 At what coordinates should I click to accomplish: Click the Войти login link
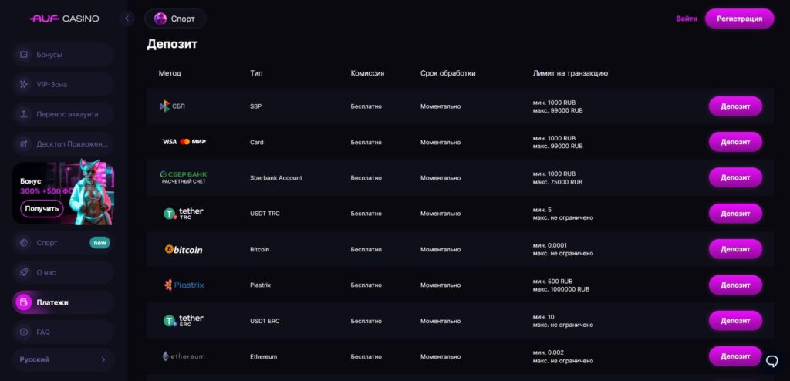coord(686,19)
